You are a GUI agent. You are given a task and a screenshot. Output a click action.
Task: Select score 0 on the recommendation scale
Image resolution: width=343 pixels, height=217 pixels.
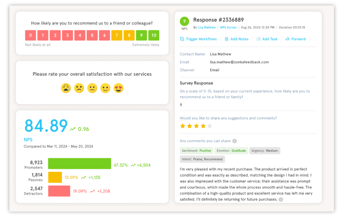click(x=30, y=35)
